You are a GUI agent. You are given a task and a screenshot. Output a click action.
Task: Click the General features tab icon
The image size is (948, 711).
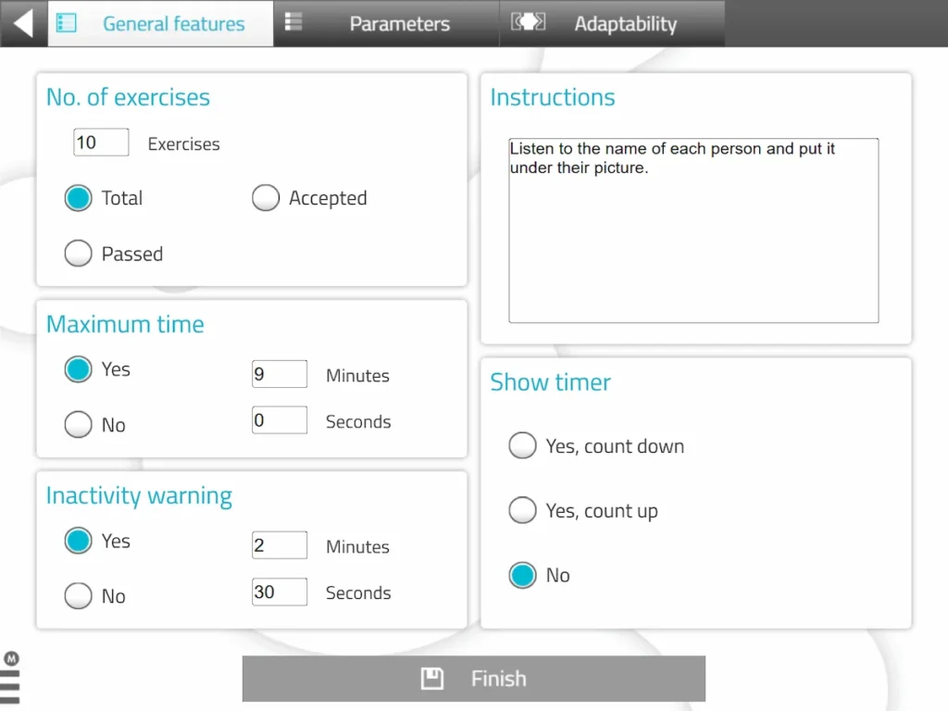coord(67,23)
